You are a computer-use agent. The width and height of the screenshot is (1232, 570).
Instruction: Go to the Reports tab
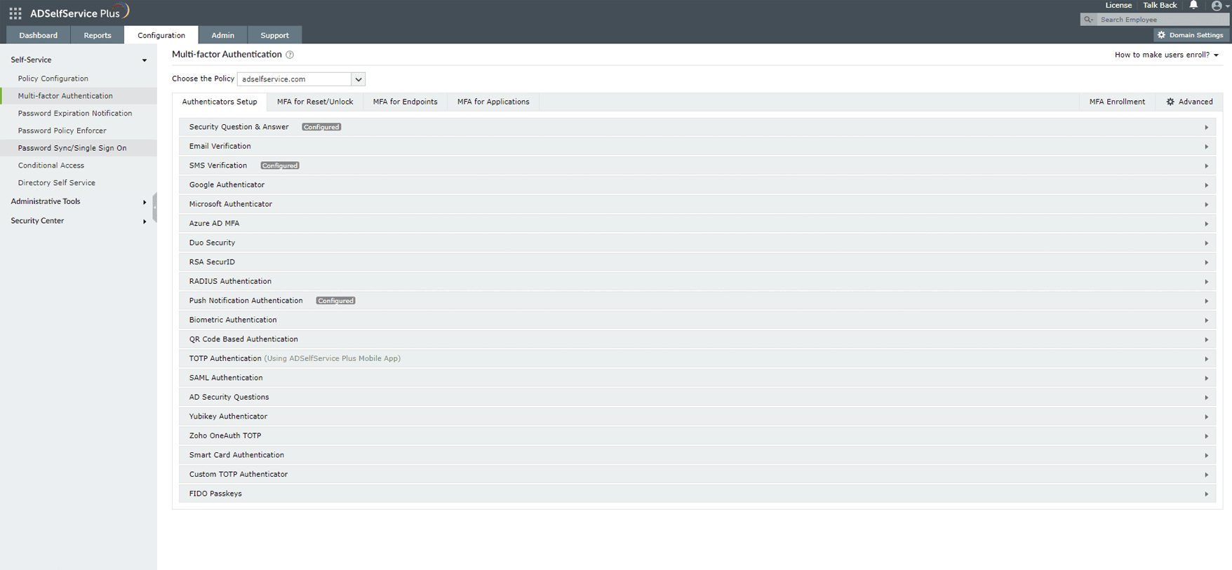click(x=98, y=35)
